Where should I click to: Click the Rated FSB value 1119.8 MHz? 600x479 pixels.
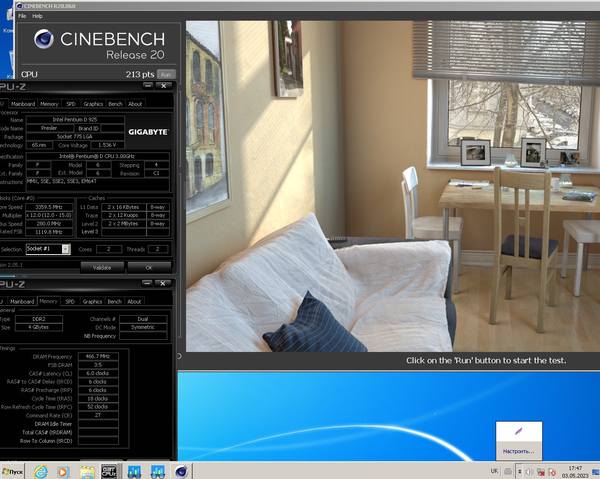coord(49,232)
